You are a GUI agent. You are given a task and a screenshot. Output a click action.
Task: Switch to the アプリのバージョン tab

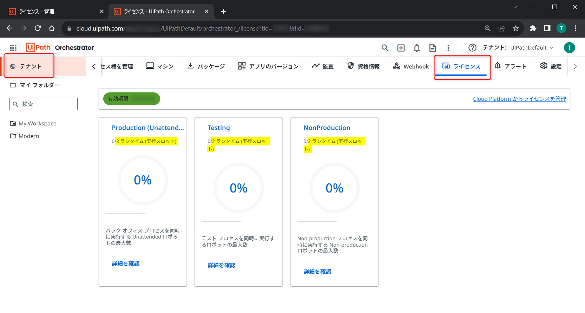click(268, 66)
